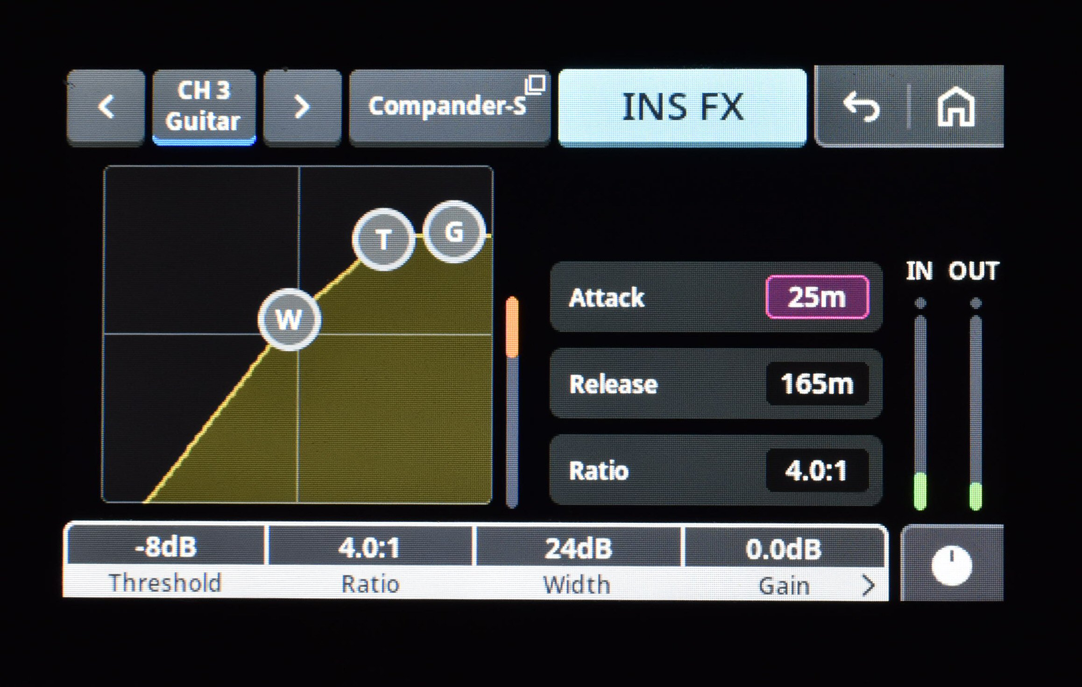Select the Attack 25m value field
This screenshot has height=687, width=1082.
(817, 297)
